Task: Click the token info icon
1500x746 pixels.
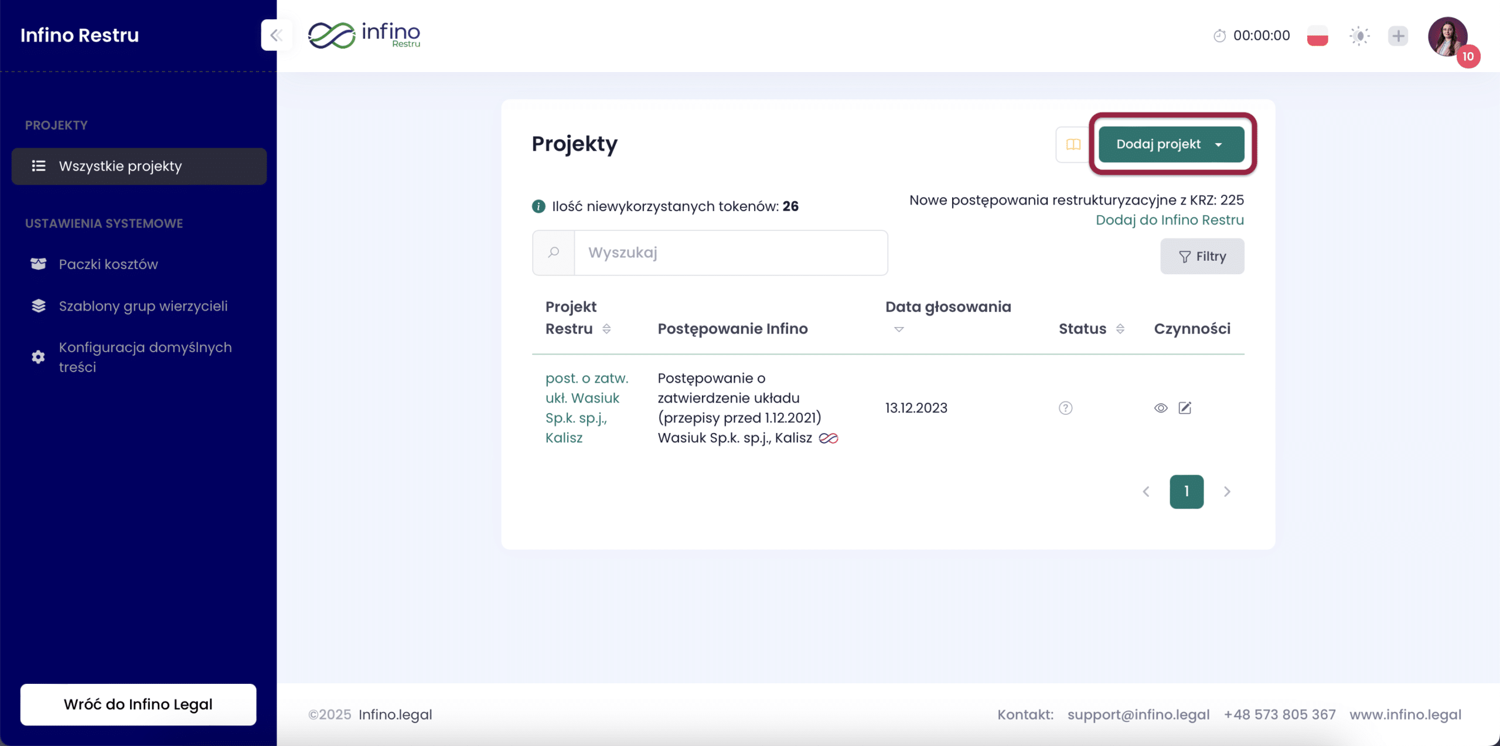Action: point(538,206)
